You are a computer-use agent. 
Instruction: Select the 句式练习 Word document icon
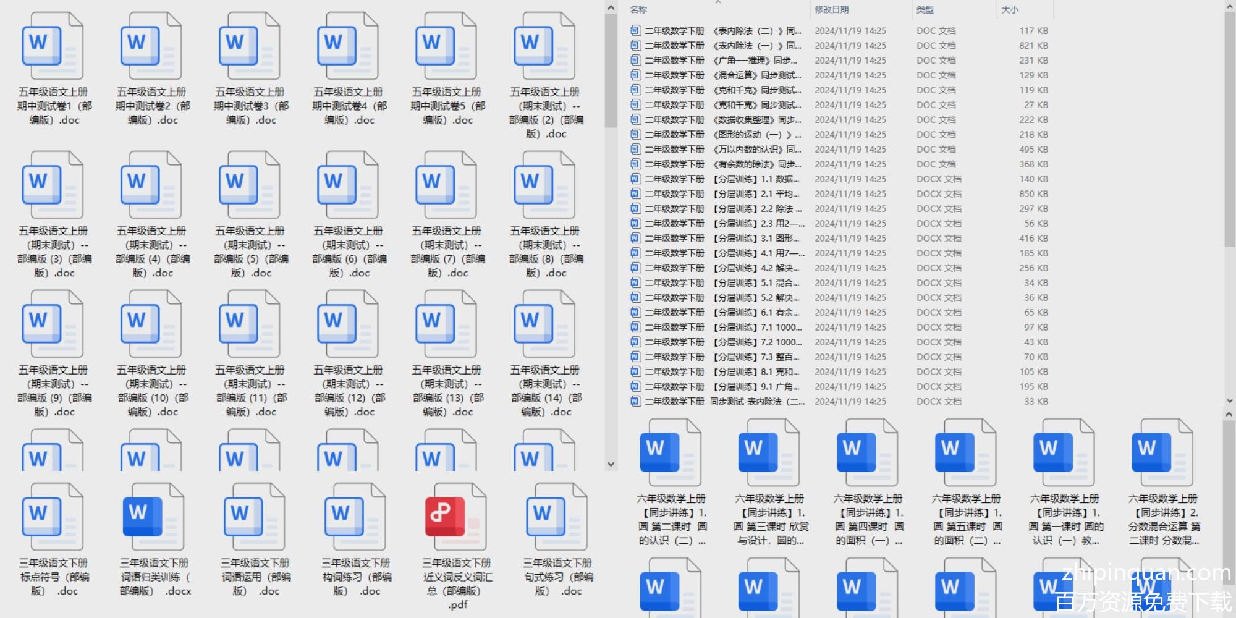pyautogui.click(x=556, y=517)
